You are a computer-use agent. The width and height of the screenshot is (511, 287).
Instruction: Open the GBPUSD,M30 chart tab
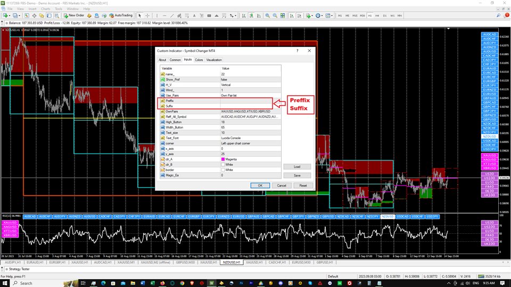(185, 262)
